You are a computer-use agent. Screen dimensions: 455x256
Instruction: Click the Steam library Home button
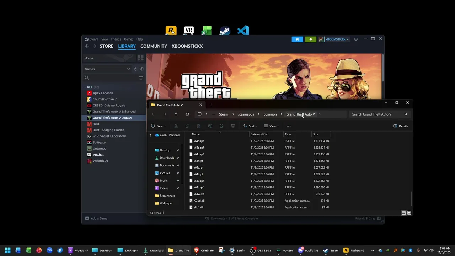109,58
